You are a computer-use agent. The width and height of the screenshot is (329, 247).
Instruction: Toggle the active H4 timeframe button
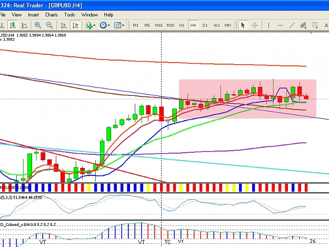193,25
